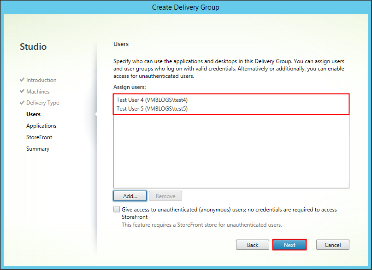Click the Create Delivery Group title bar
Viewport: 372px width, 270px height.
[186, 7]
